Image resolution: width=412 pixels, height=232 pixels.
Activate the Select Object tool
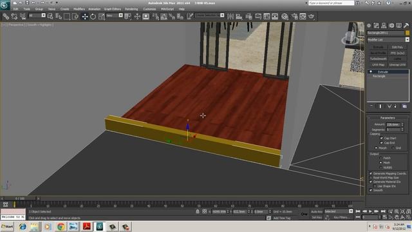tap(50, 17)
